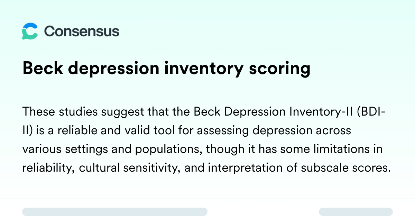Viewport: 415px width, 218px height.
Task: Click the word Beck in the heading
Action: coord(42,69)
